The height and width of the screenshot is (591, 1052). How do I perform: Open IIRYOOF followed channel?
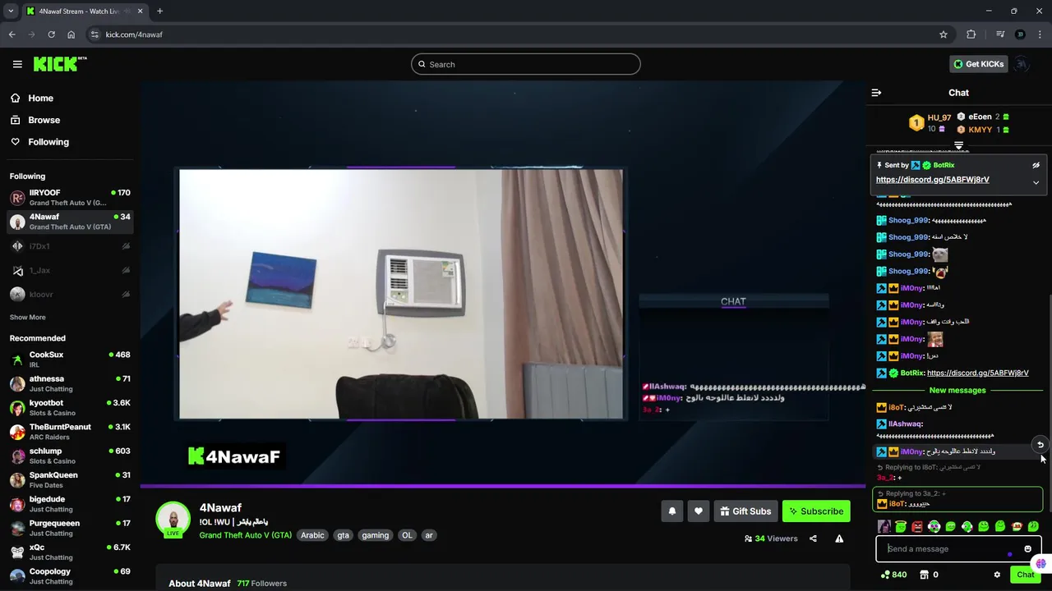pyautogui.click(x=70, y=198)
